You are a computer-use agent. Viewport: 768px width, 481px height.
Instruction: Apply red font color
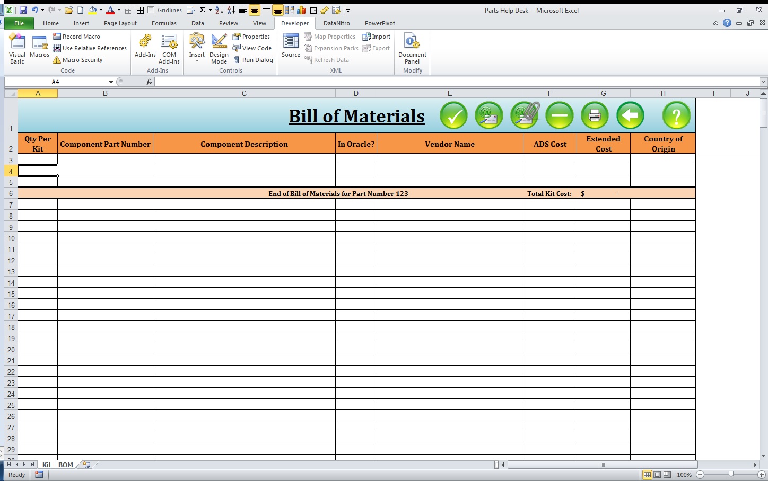pyautogui.click(x=110, y=10)
